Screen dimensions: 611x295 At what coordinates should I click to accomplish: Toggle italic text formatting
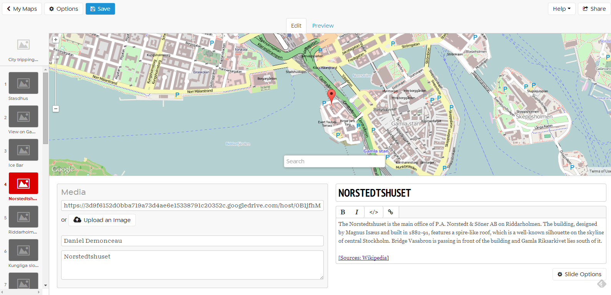coord(357,212)
